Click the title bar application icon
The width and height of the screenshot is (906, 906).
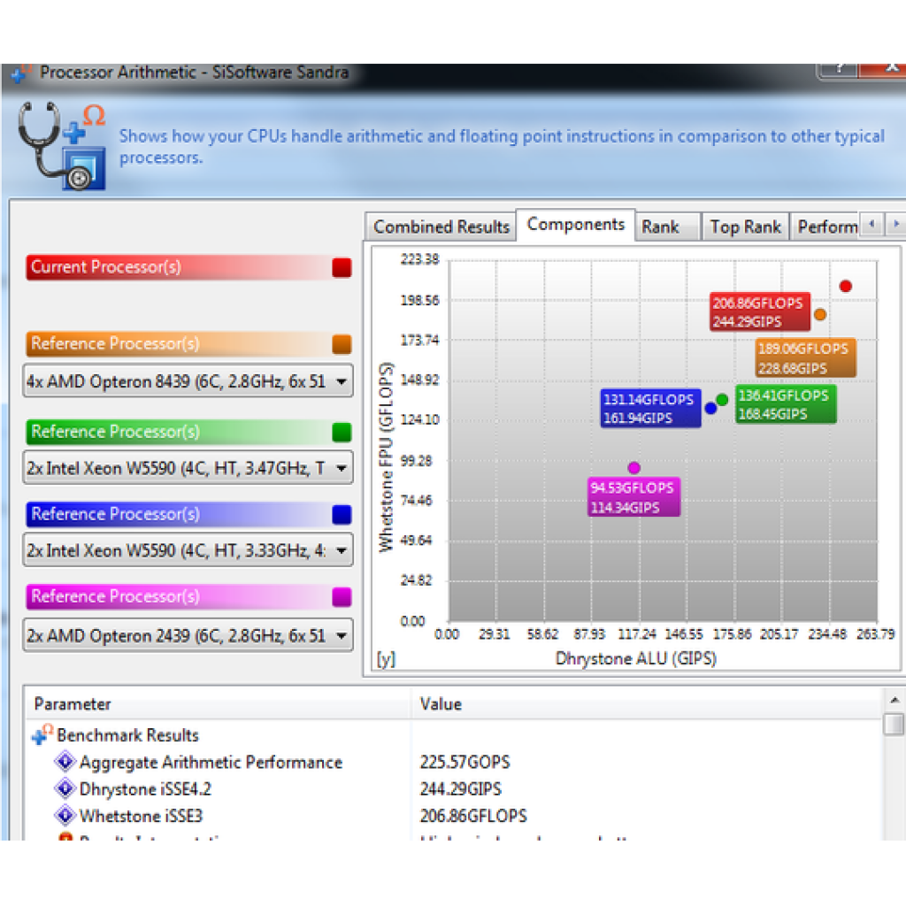21,73
